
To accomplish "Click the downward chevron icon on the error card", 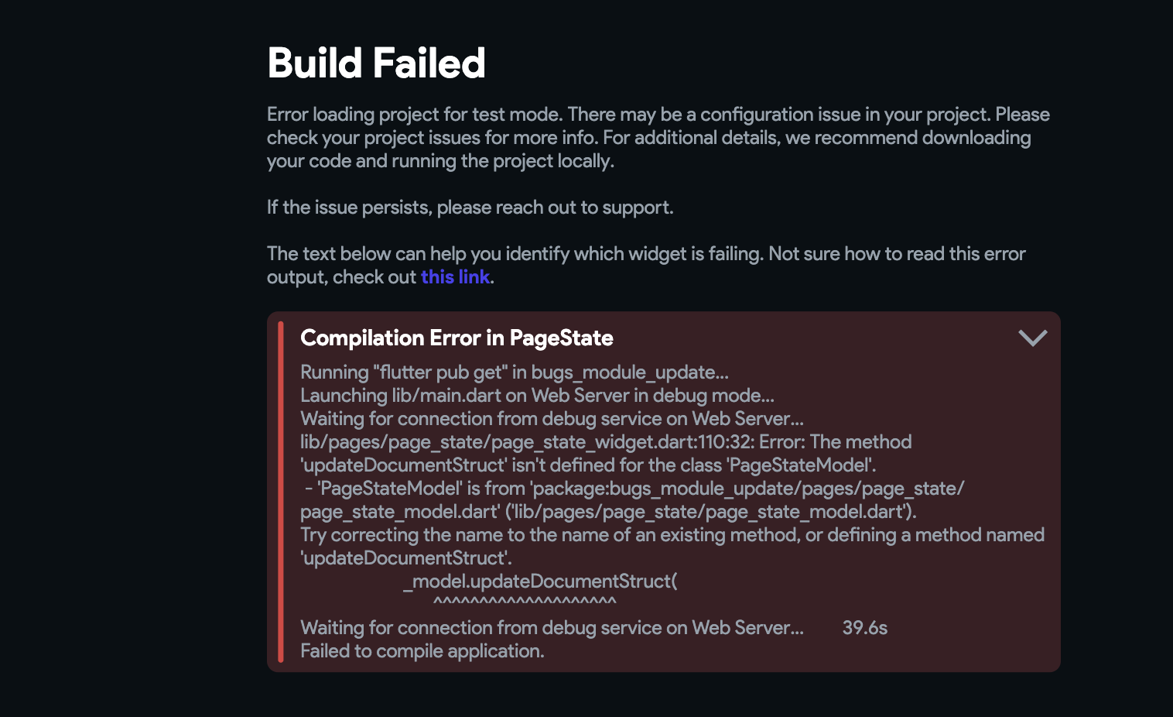I will [1031, 338].
